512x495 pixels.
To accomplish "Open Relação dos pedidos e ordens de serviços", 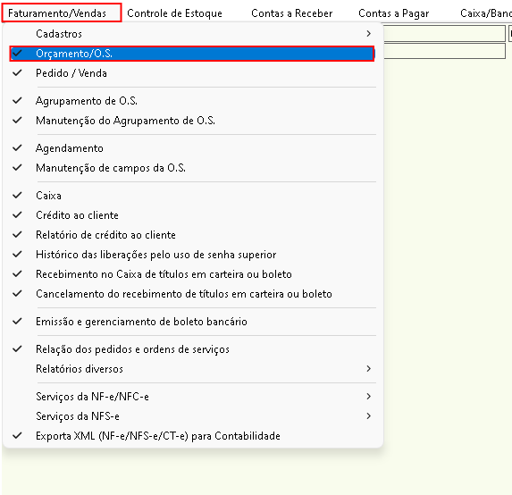I will 132,349.
